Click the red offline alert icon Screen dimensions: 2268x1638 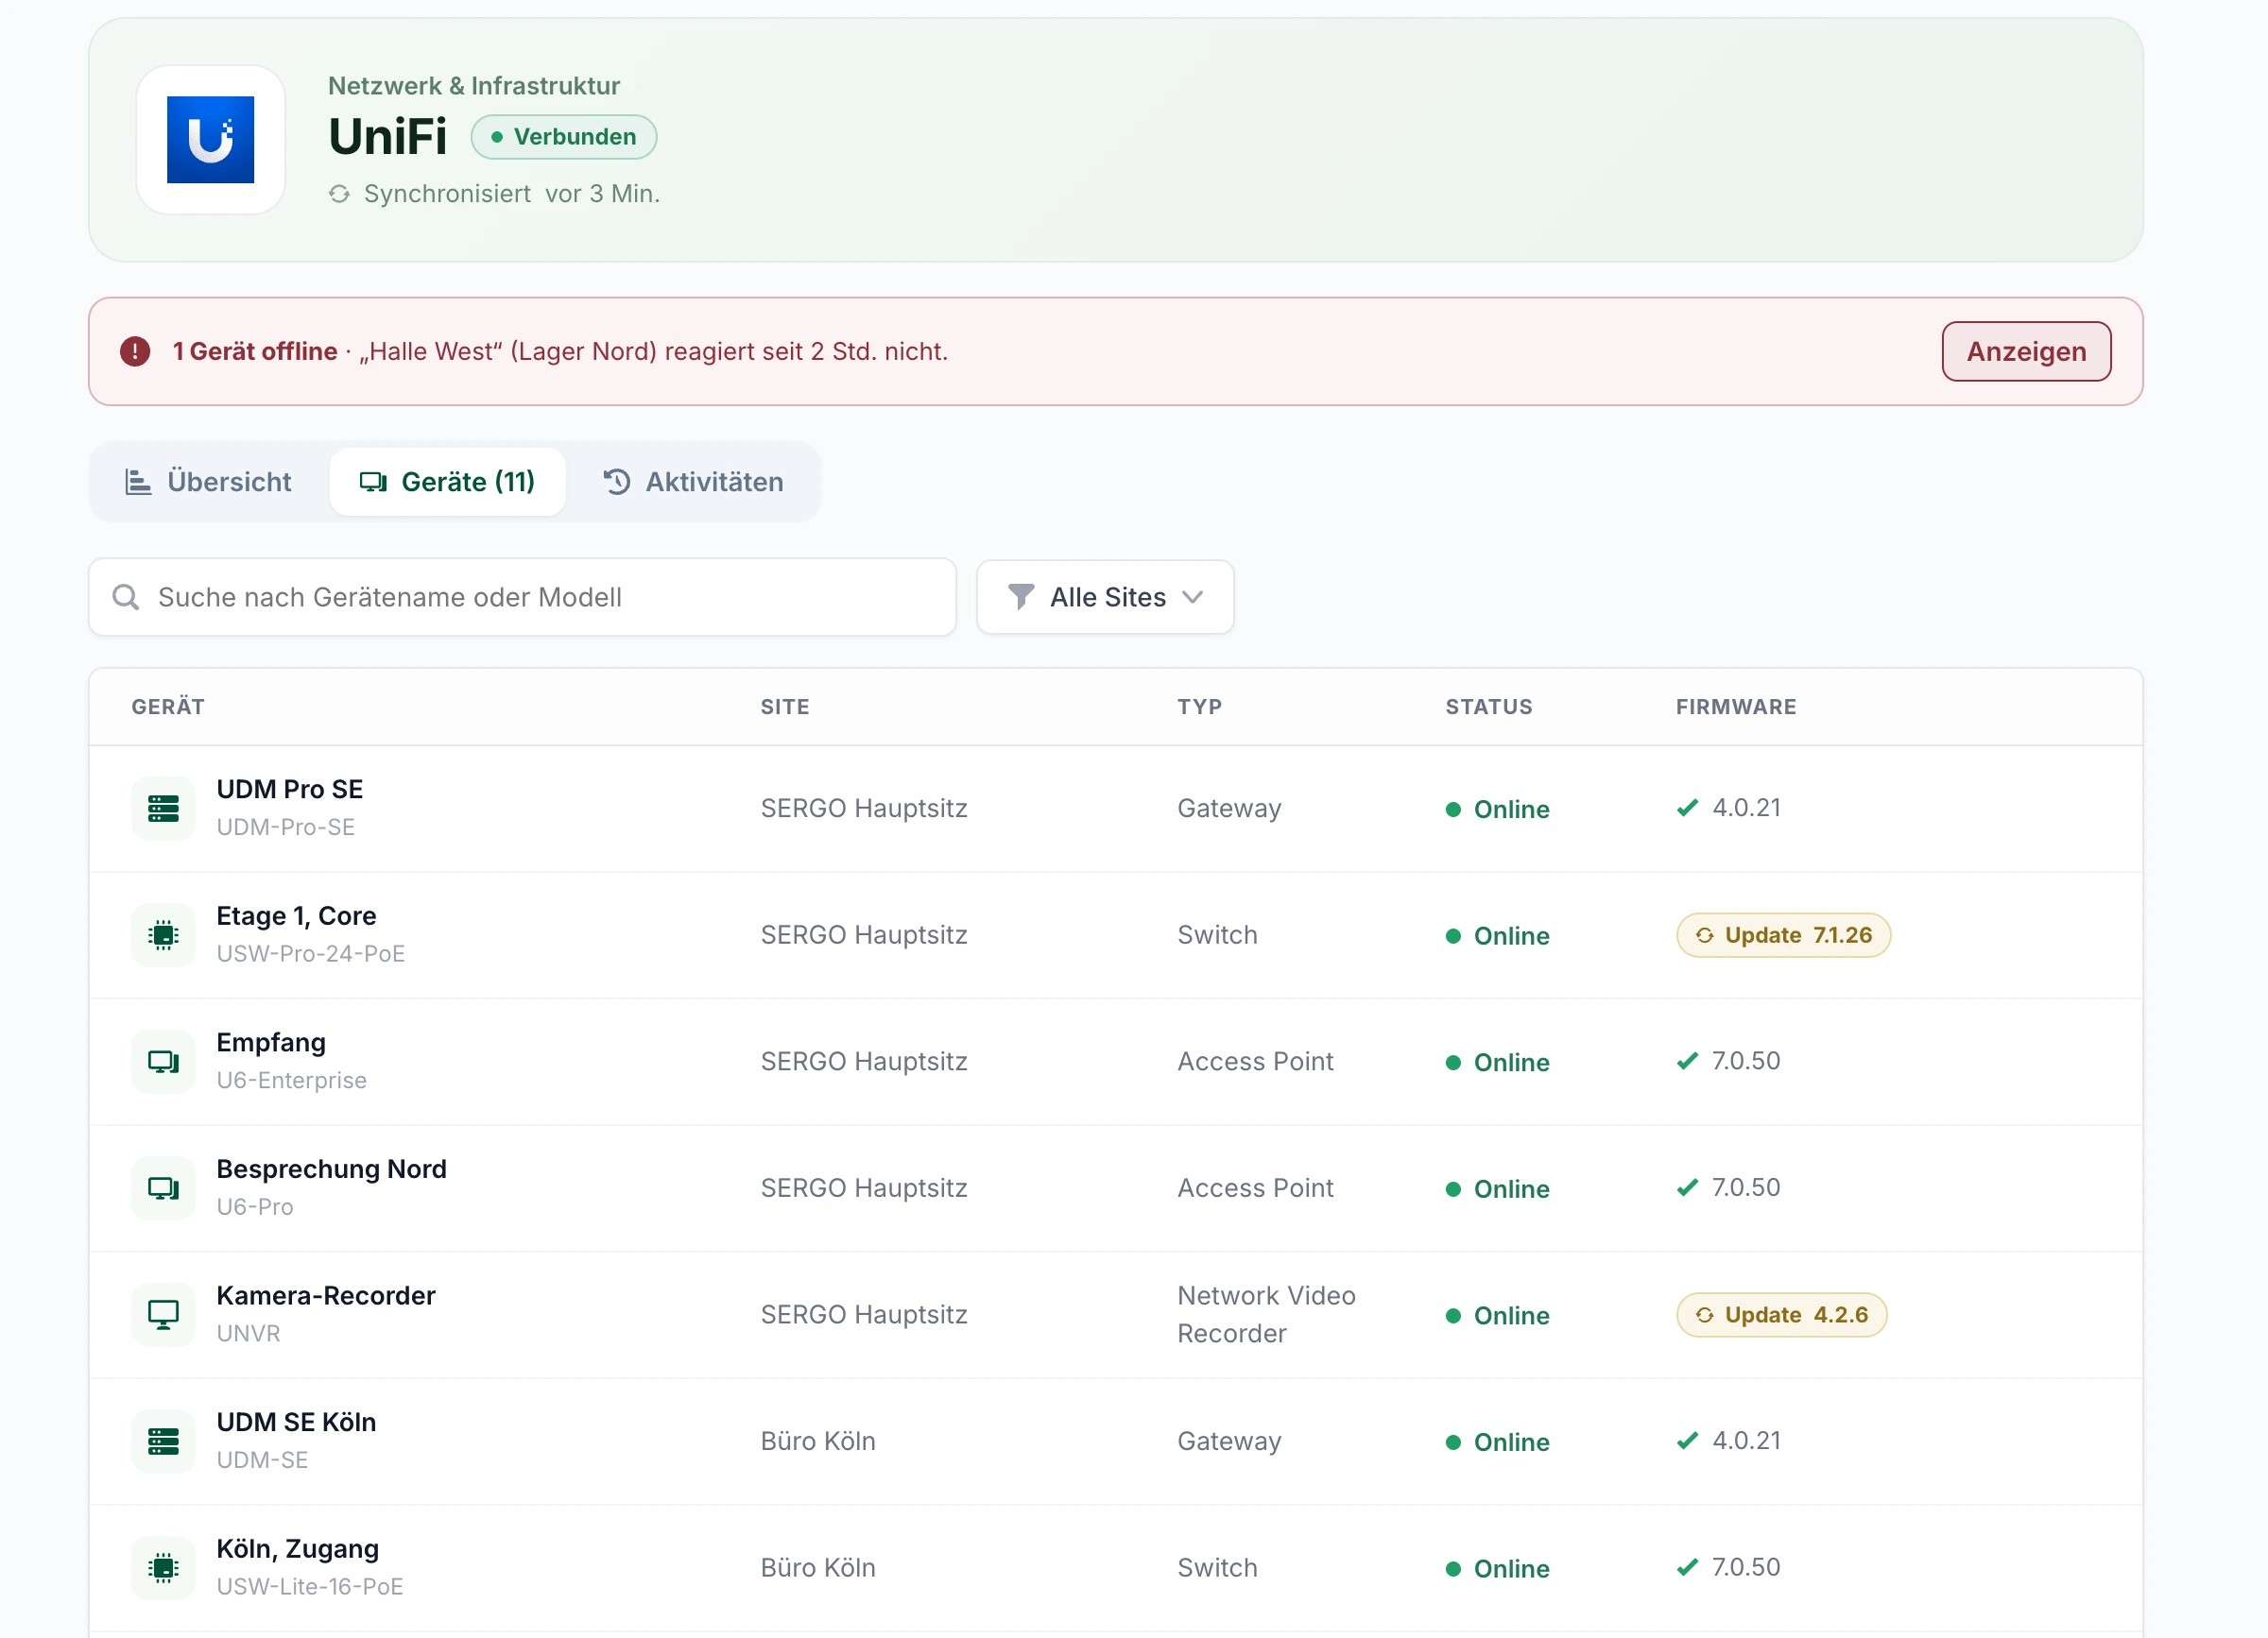[x=135, y=351]
